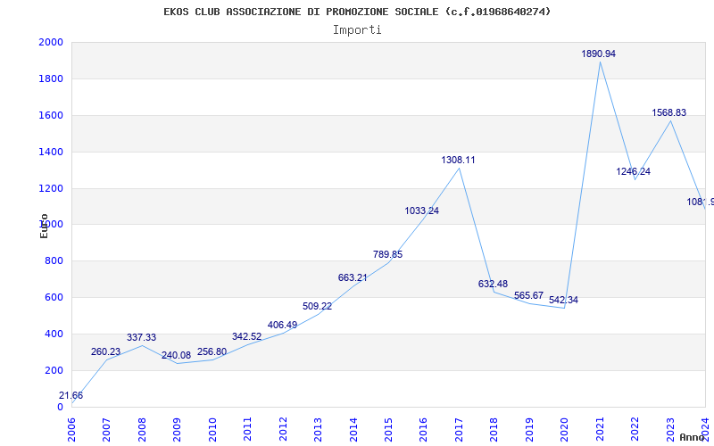714x446 pixels.
Task: Select the 2021 year axis label
Action: pyautogui.click(x=601, y=428)
